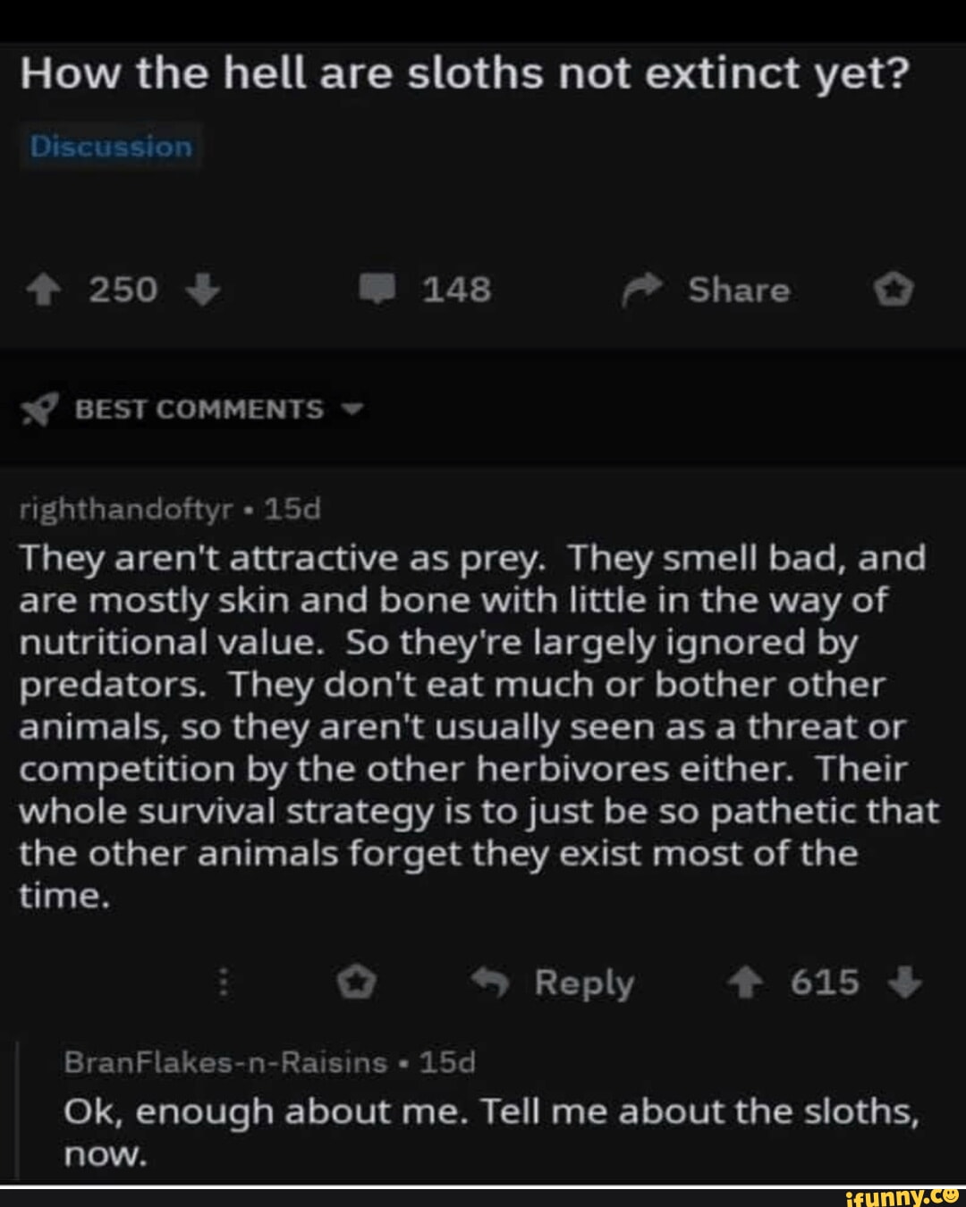Downvote righthandoftyr's comment
This screenshot has height=1207, width=966.
pyautogui.click(x=904, y=983)
